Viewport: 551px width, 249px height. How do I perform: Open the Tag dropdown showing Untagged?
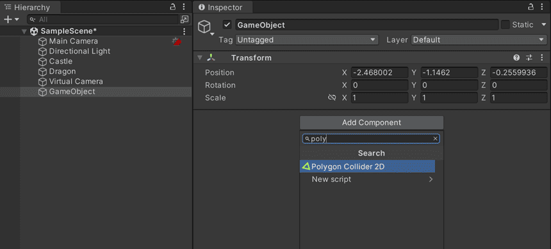(307, 40)
